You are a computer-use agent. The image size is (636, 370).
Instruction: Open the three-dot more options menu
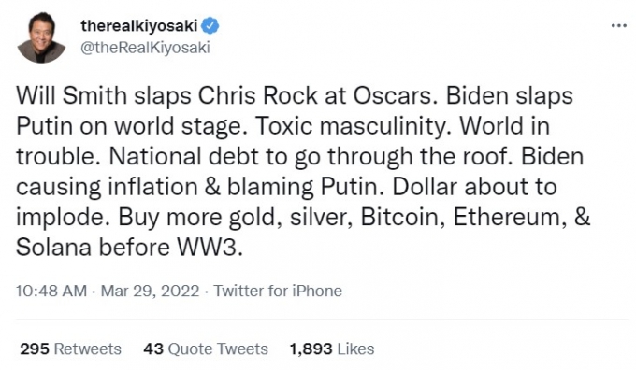click(618, 26)
